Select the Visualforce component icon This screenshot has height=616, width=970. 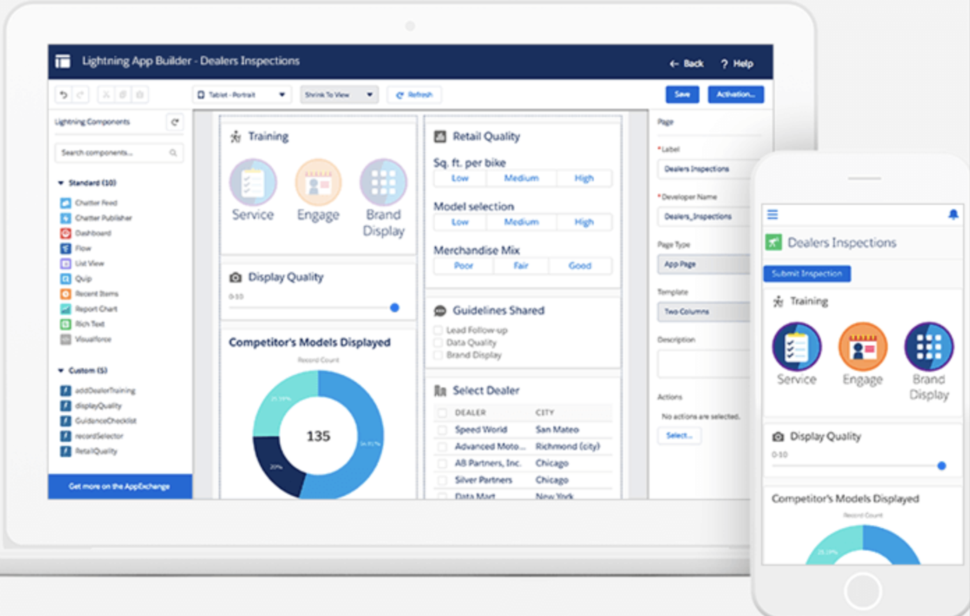click(x=66, y=339)
